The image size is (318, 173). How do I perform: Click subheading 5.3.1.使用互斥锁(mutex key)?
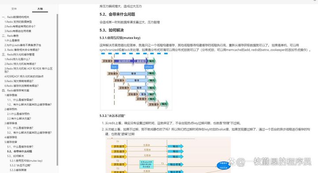tap(120, 38)
